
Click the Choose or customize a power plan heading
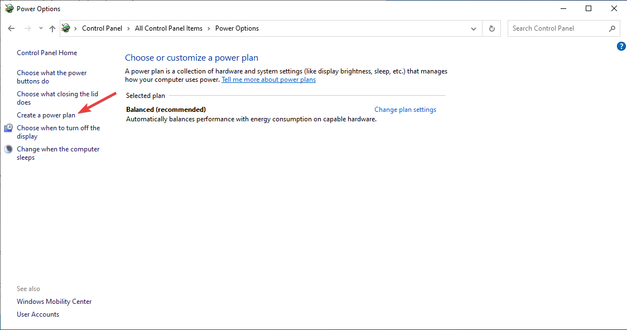click(x=191, y=57)
